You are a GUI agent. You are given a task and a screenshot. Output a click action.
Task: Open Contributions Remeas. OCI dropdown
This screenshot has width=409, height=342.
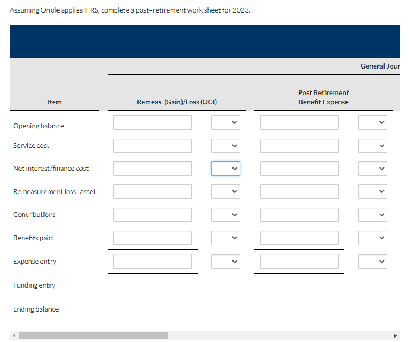(225, 215)
